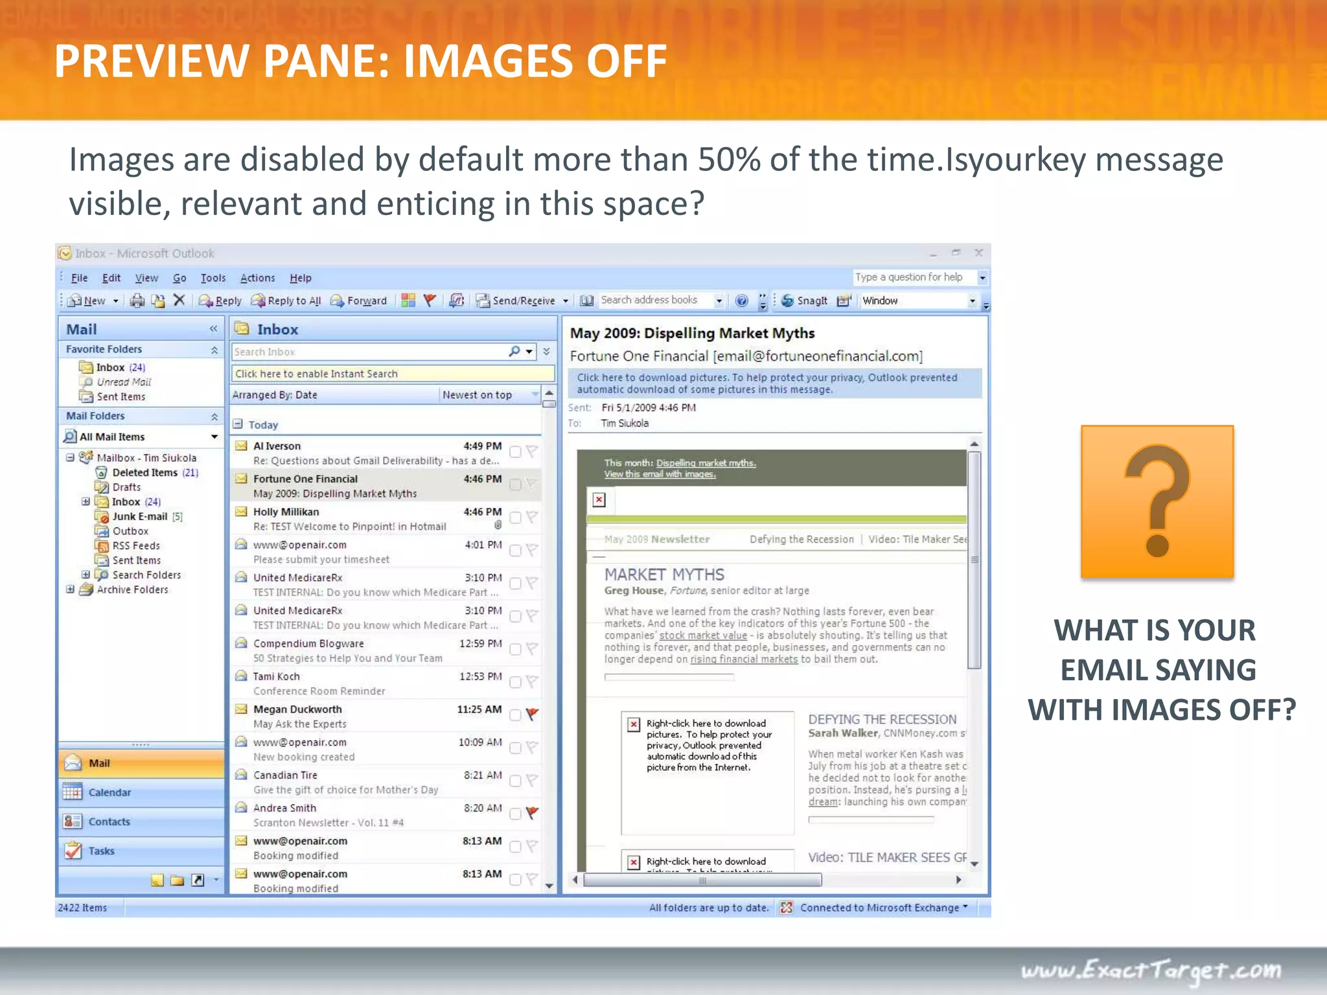Click the Print icon in toolbar
Viewport: 1327px width, 995px height.
pyautogui.click(x=137, y=301)
